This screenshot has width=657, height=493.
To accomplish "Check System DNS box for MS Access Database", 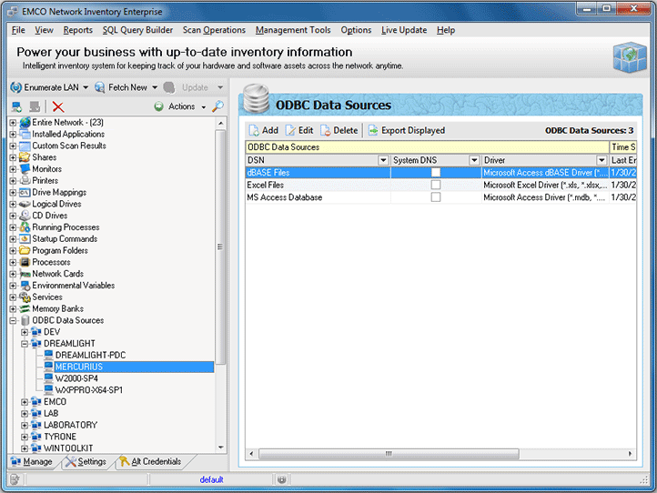I will point(436,197).
